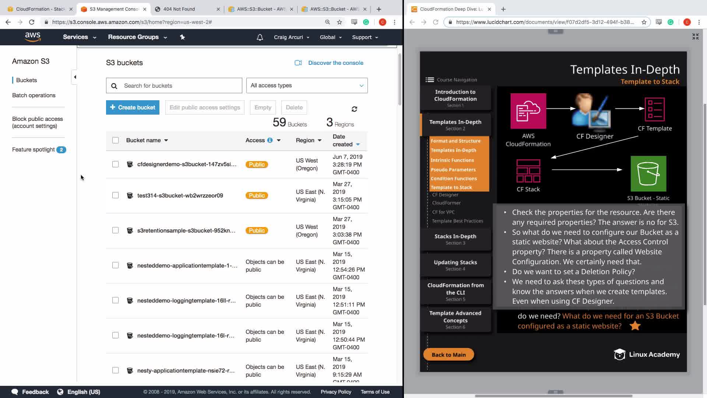Expand the Services menu
707x398 pixels.
(x=79, y=37)
